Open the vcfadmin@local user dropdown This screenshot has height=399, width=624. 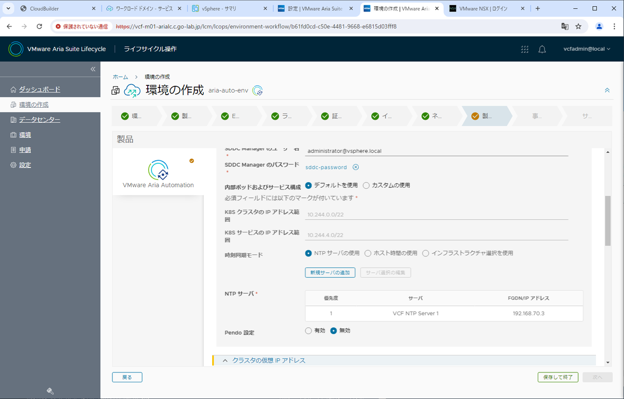tap(587, 49)
